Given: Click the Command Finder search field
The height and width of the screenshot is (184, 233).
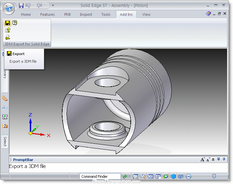Looking at the screenshot, I should click(x=100, y=176).
